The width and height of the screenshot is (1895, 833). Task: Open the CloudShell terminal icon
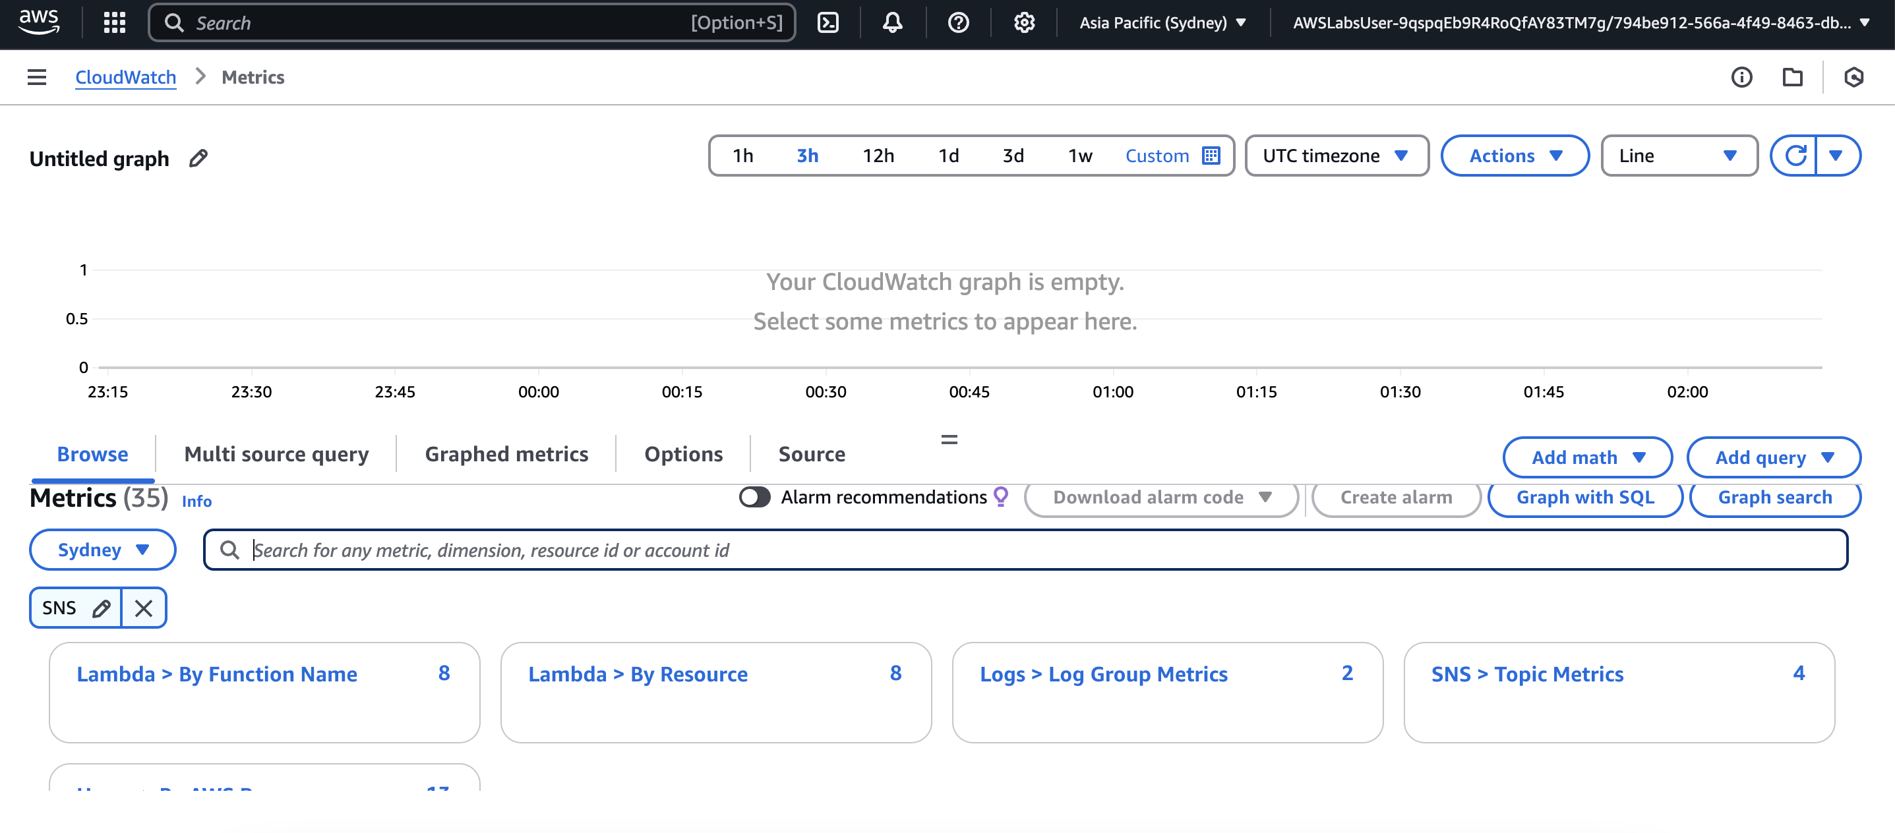pos(828,23)
